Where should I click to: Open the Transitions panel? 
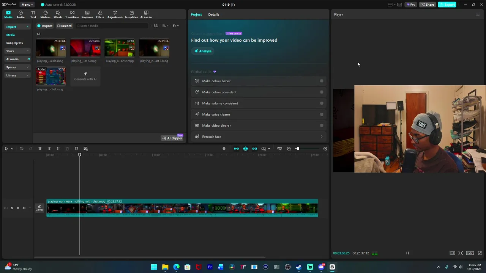click(x=72, y=14)
